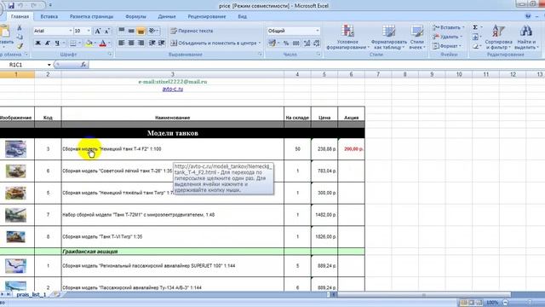The width and height of the screenshot is (545, 307).
Task: Click the SUPERJET 100 airliner thumbnail
Action: tap(15, 266)
